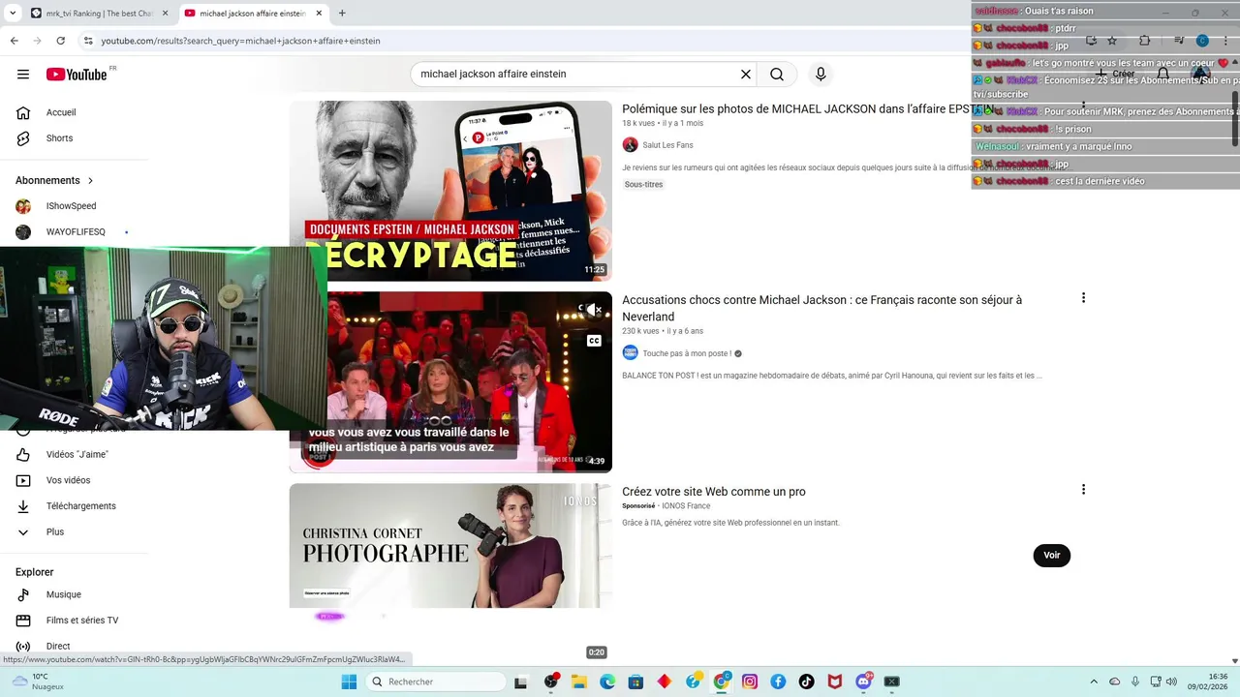Toggle mute on the Neverland video preview
Screen dimensions: 1240x697
(x=593, y=310)
